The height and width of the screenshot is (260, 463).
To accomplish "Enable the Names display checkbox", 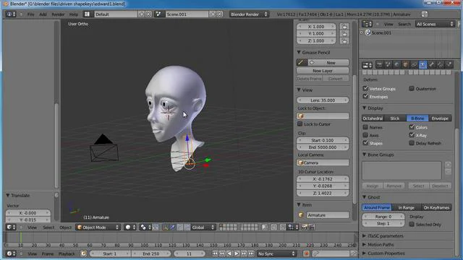I will click(x=365, y=127).
